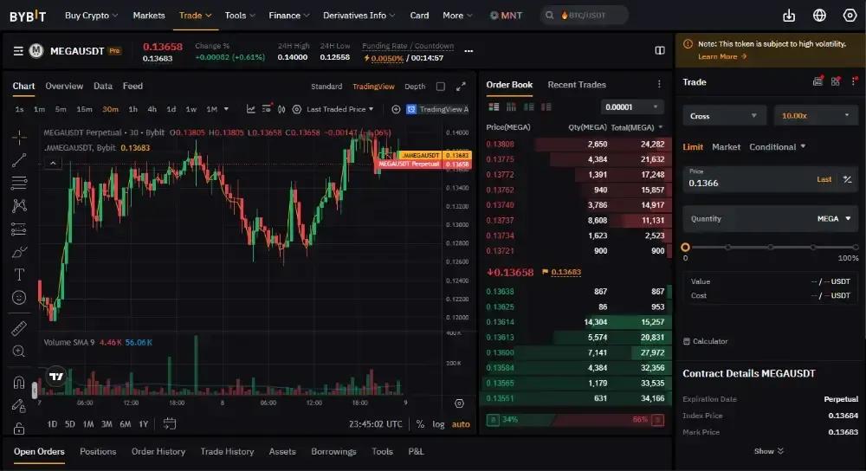Expand Show in Contract Details

769,451
